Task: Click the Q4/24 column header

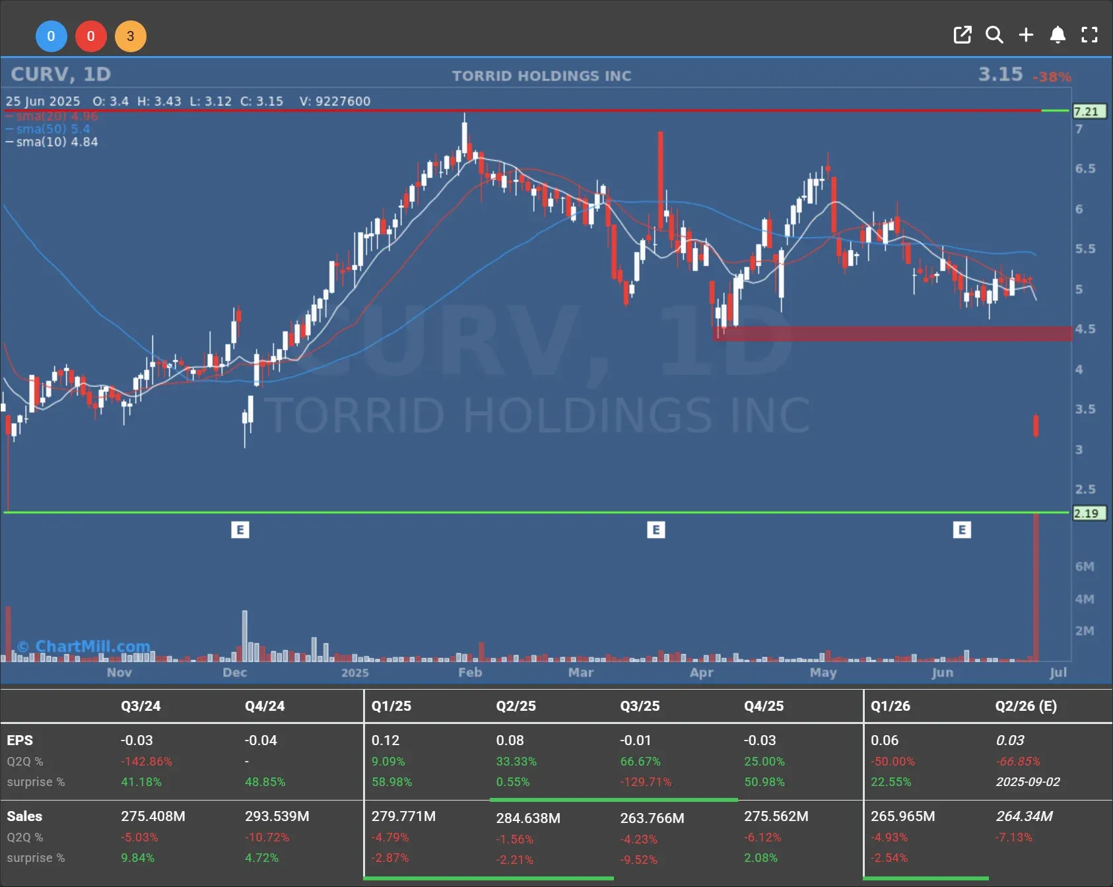Action: (265, 706)
